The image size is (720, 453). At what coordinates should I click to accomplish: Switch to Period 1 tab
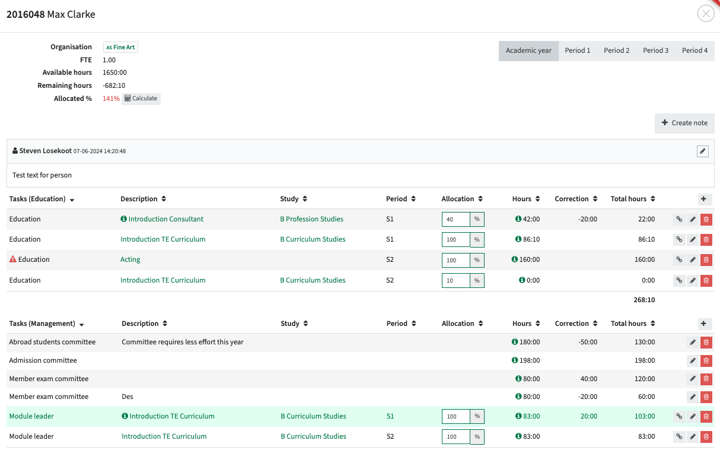pos(578,50)
